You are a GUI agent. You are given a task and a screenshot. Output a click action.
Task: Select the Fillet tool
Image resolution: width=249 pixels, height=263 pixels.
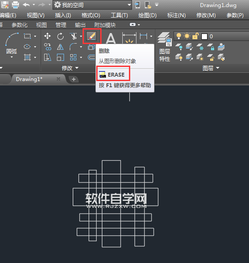(x=73, y=47)
